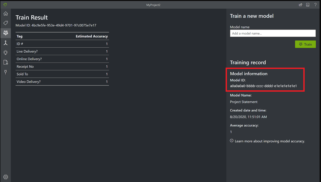Click the Add a model name input field
The width and height of the screenshot is (321, 182).
point(273,33)
